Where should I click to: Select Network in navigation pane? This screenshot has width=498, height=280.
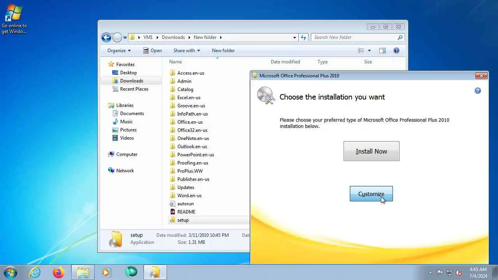point(125,171)
